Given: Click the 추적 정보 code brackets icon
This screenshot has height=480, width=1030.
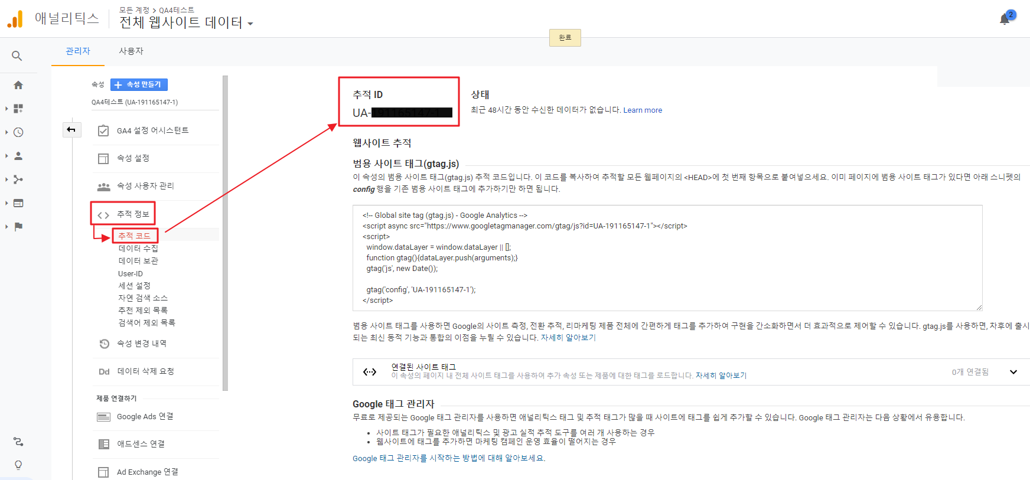Looking at the screenshot, I should pyautogui.click(x=103, y=215).
